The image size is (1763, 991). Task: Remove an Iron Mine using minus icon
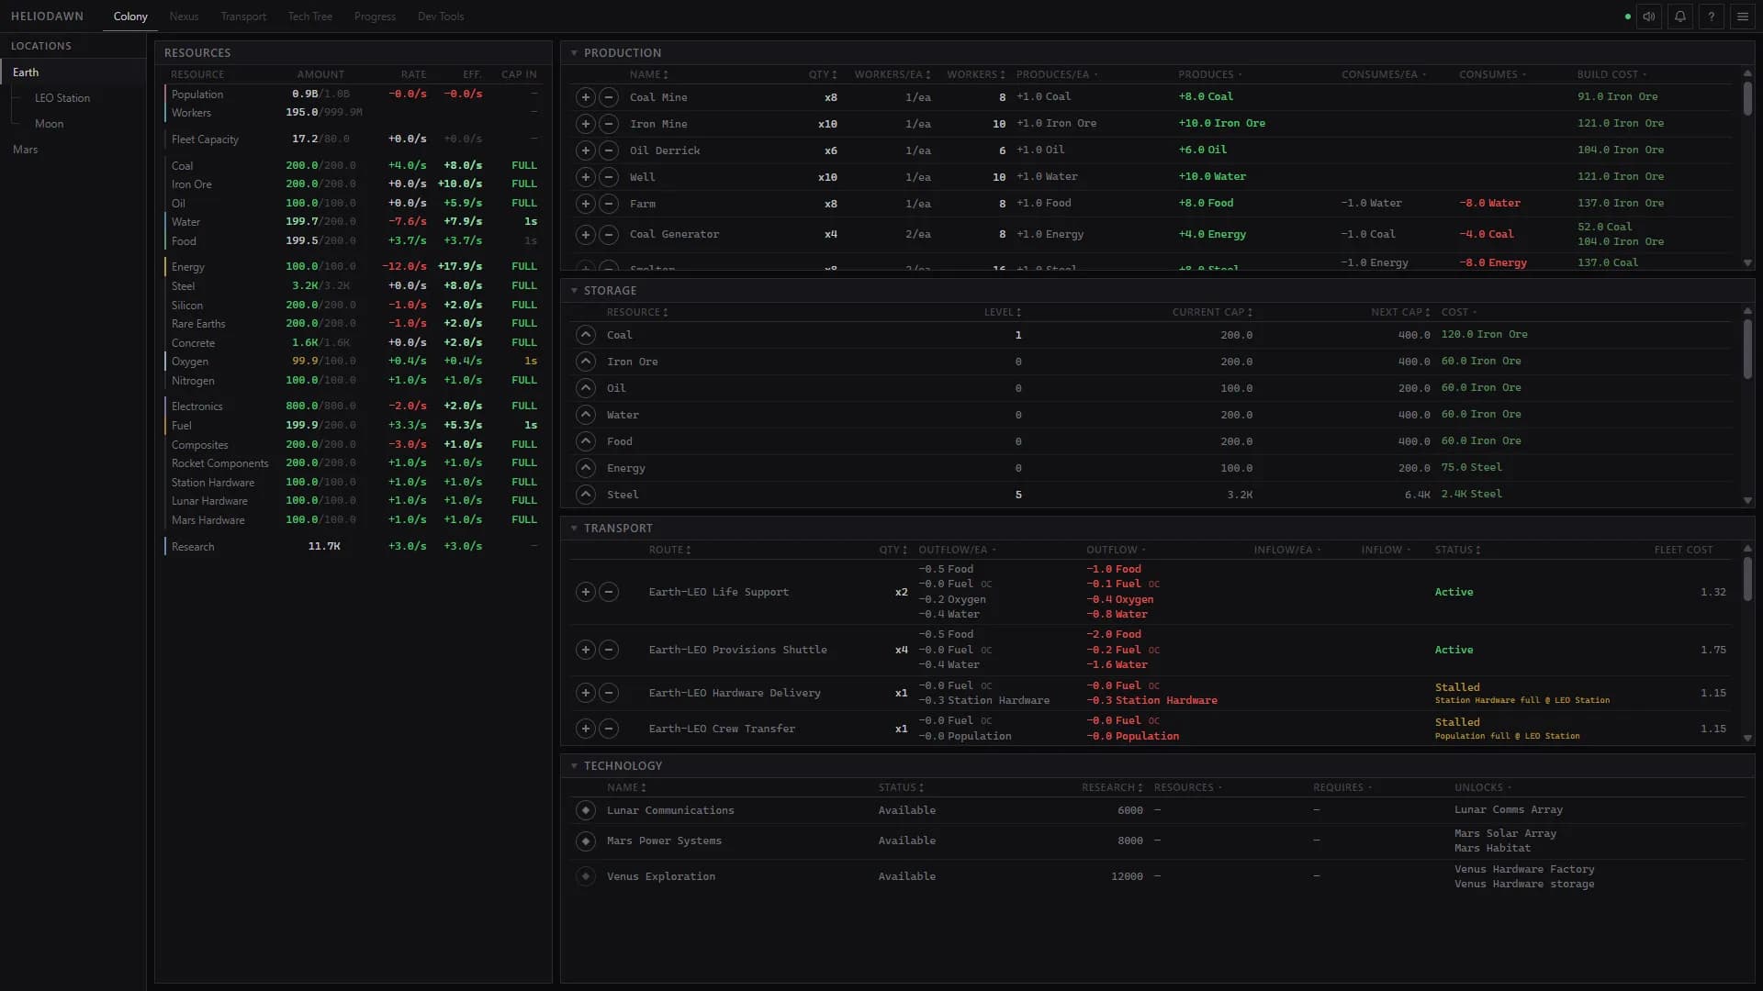pyautogui.click(x=609, y=124)
